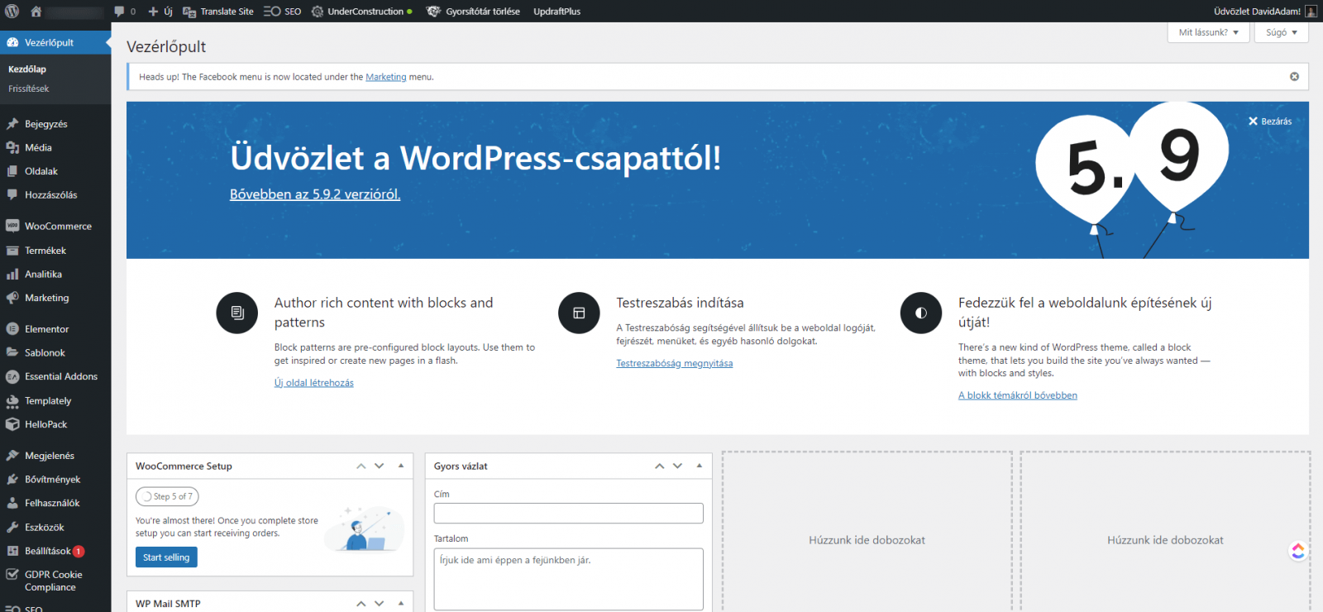
Task: Click the ClickUp floating icon
Action: (1297, 551)
